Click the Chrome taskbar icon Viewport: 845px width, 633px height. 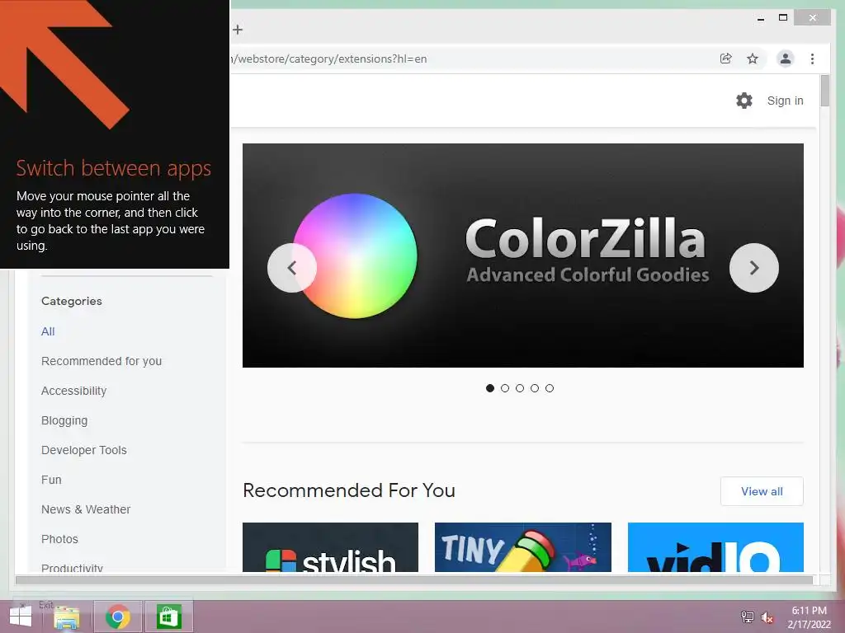(117, 617)
